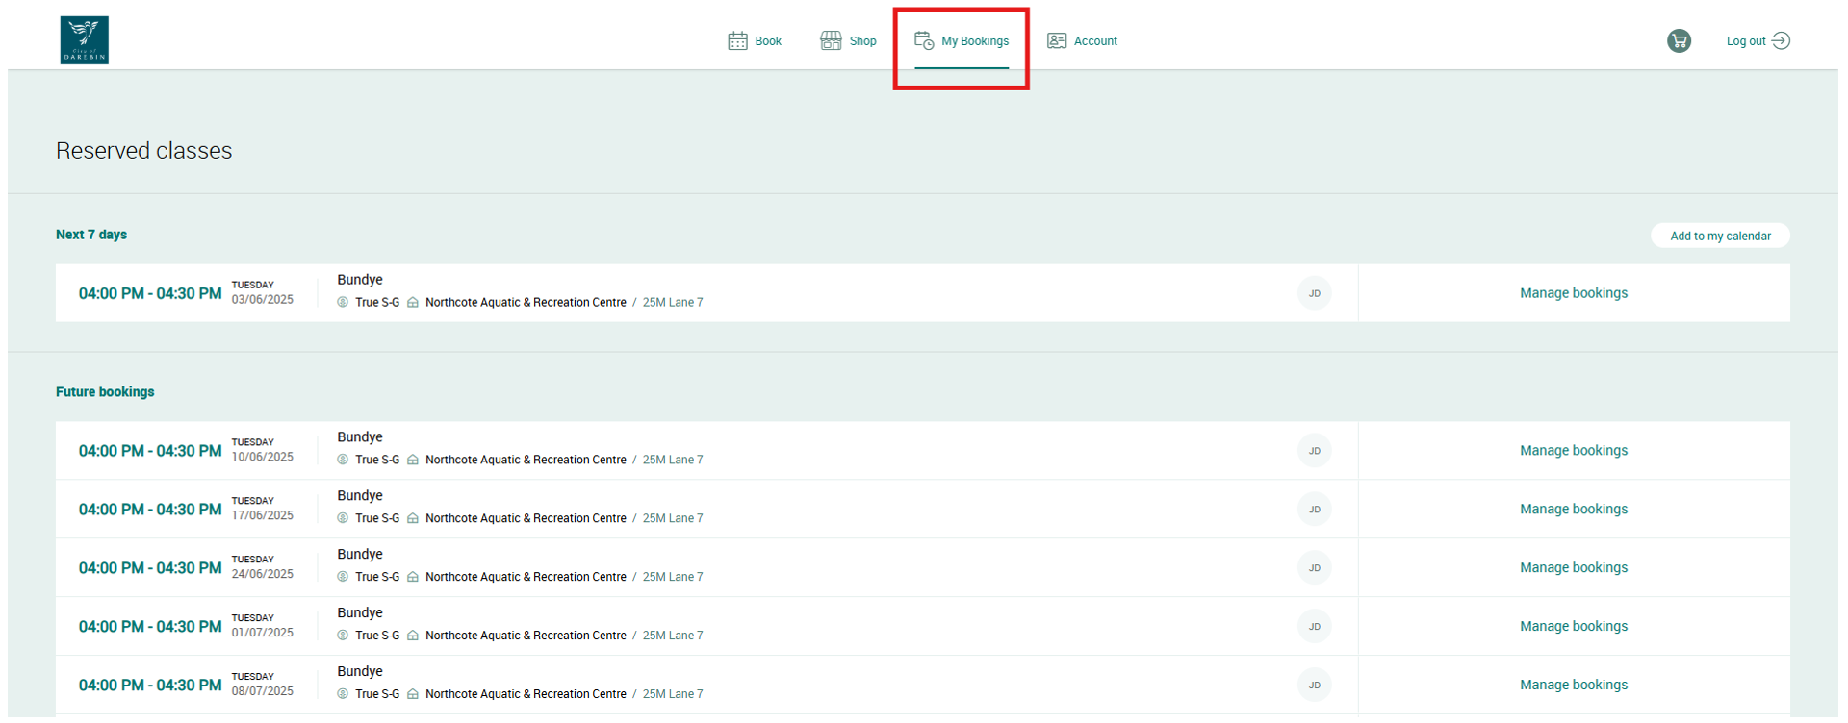Click time 04:00 PM - 04:30 PM on 03/06/2025
Viewport: 1848px width, 723px height.
coord(150,294)
